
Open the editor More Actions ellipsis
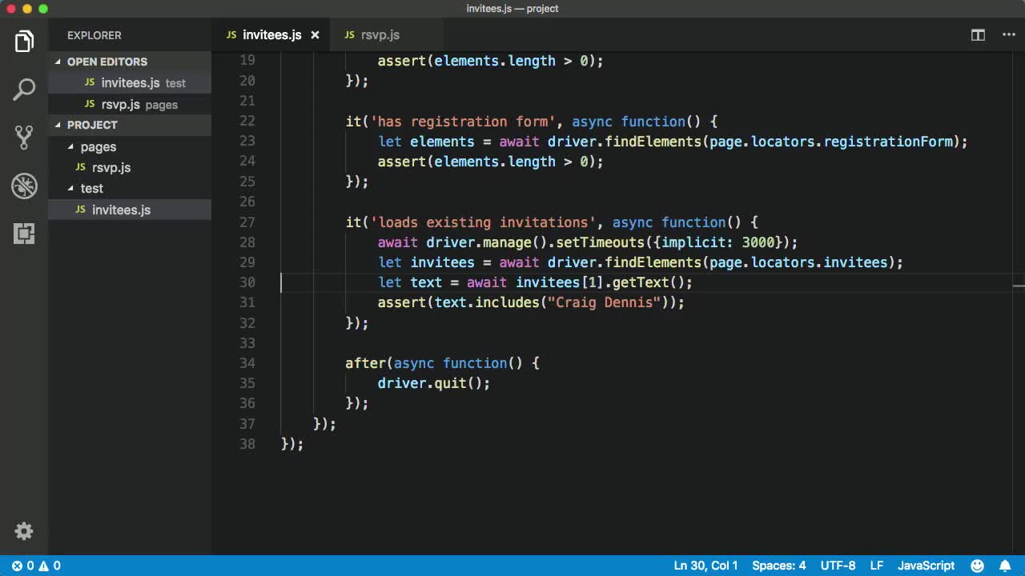pyautogui.click(x=1008, y=35)
